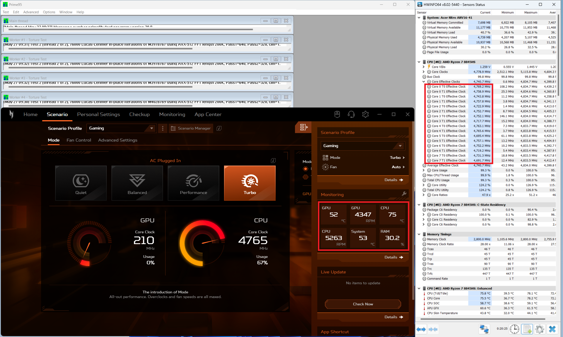Click the wrench icon in Monitoring header

point(404,194)
